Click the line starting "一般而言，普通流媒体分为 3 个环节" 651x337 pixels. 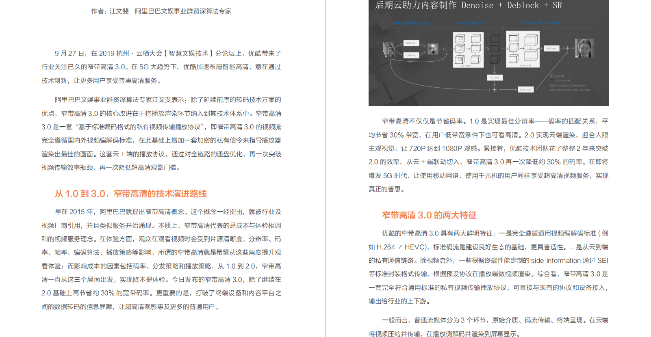495,320
